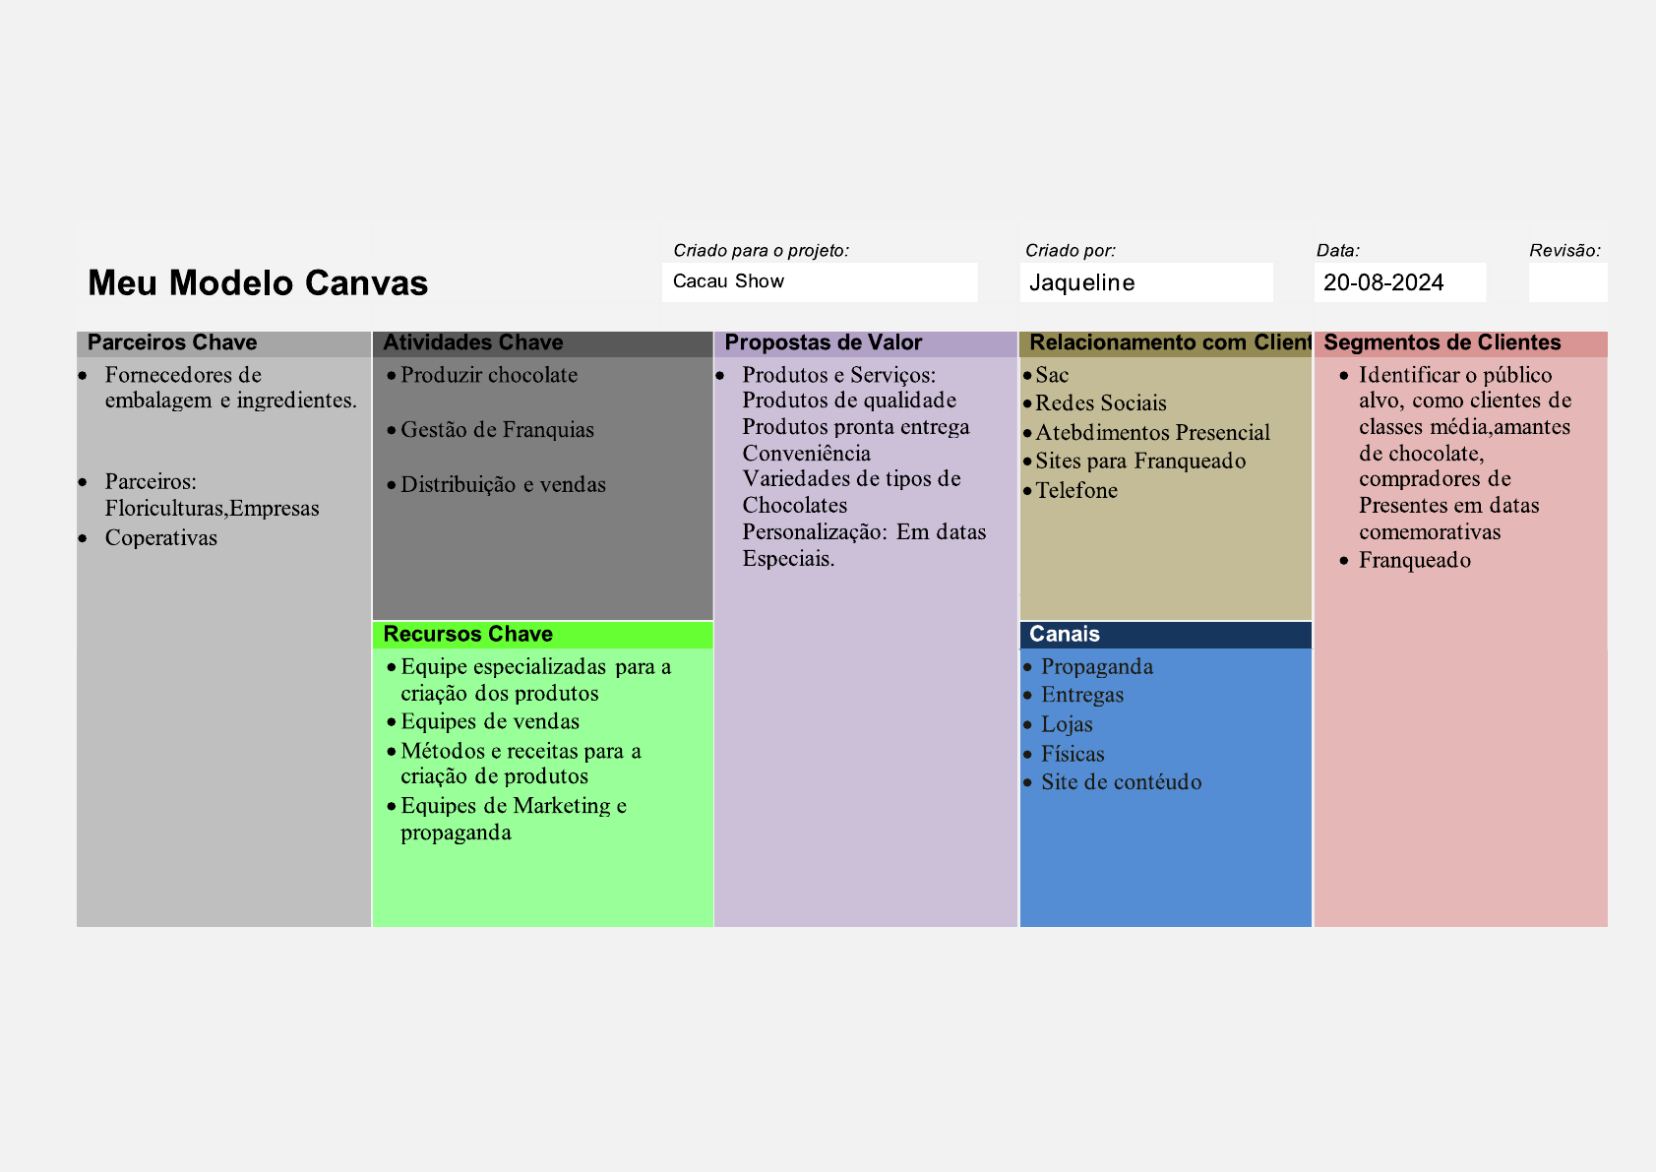Select the 'Jaqueline' author field
Viewport: 1656px width, 1172px height.
pyautogui.click(x=1145, y=282)
